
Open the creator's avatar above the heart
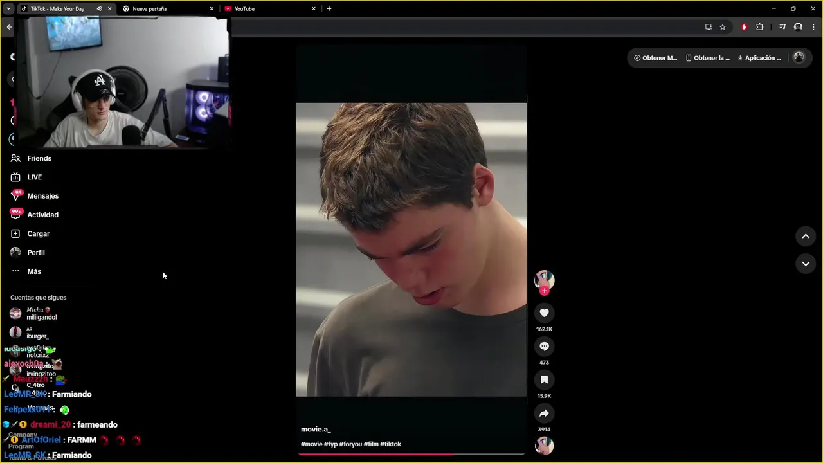(x=544, y=279)
